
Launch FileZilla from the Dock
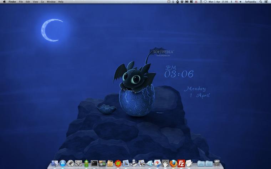pos(181,163)
